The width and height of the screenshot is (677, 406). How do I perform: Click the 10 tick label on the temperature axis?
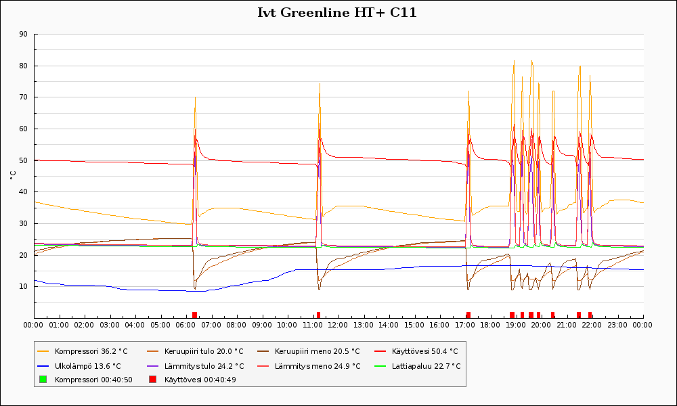23,286
